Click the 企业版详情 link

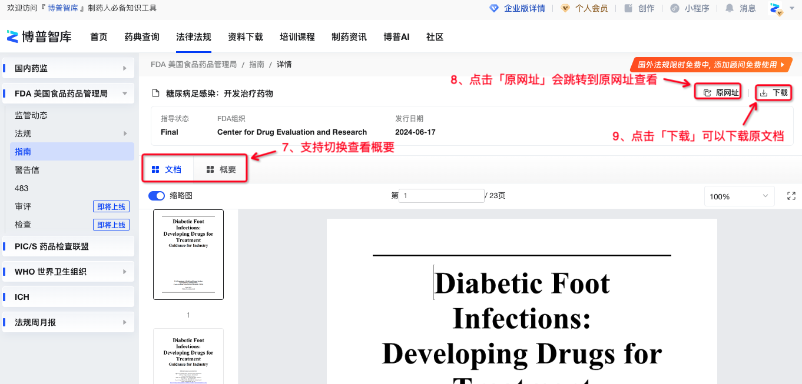[x=524, y=8]
